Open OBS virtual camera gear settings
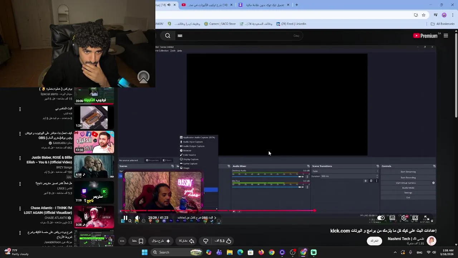The height and width of the screenshot is (258, 458). click(x=433, y=183)
